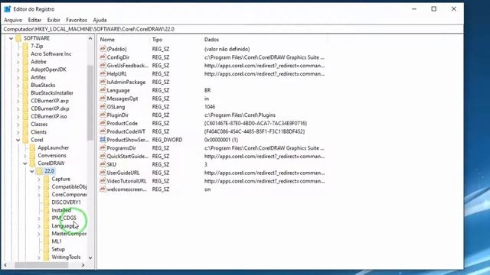Screen dimensions: 490x275
Task: Open the Editar menu
Action: [34, 20]
